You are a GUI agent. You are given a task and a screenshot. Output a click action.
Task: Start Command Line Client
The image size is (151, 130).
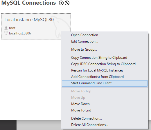(105, 83)
